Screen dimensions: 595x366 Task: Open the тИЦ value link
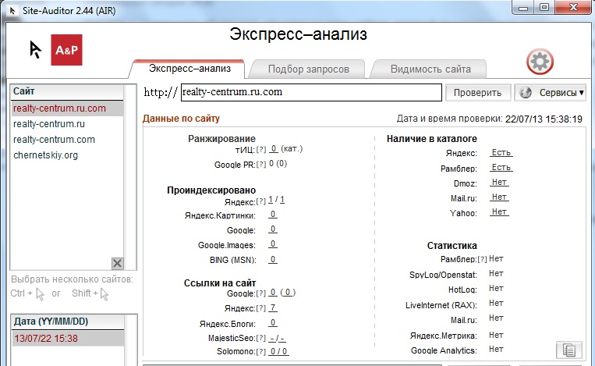point(274,149)
